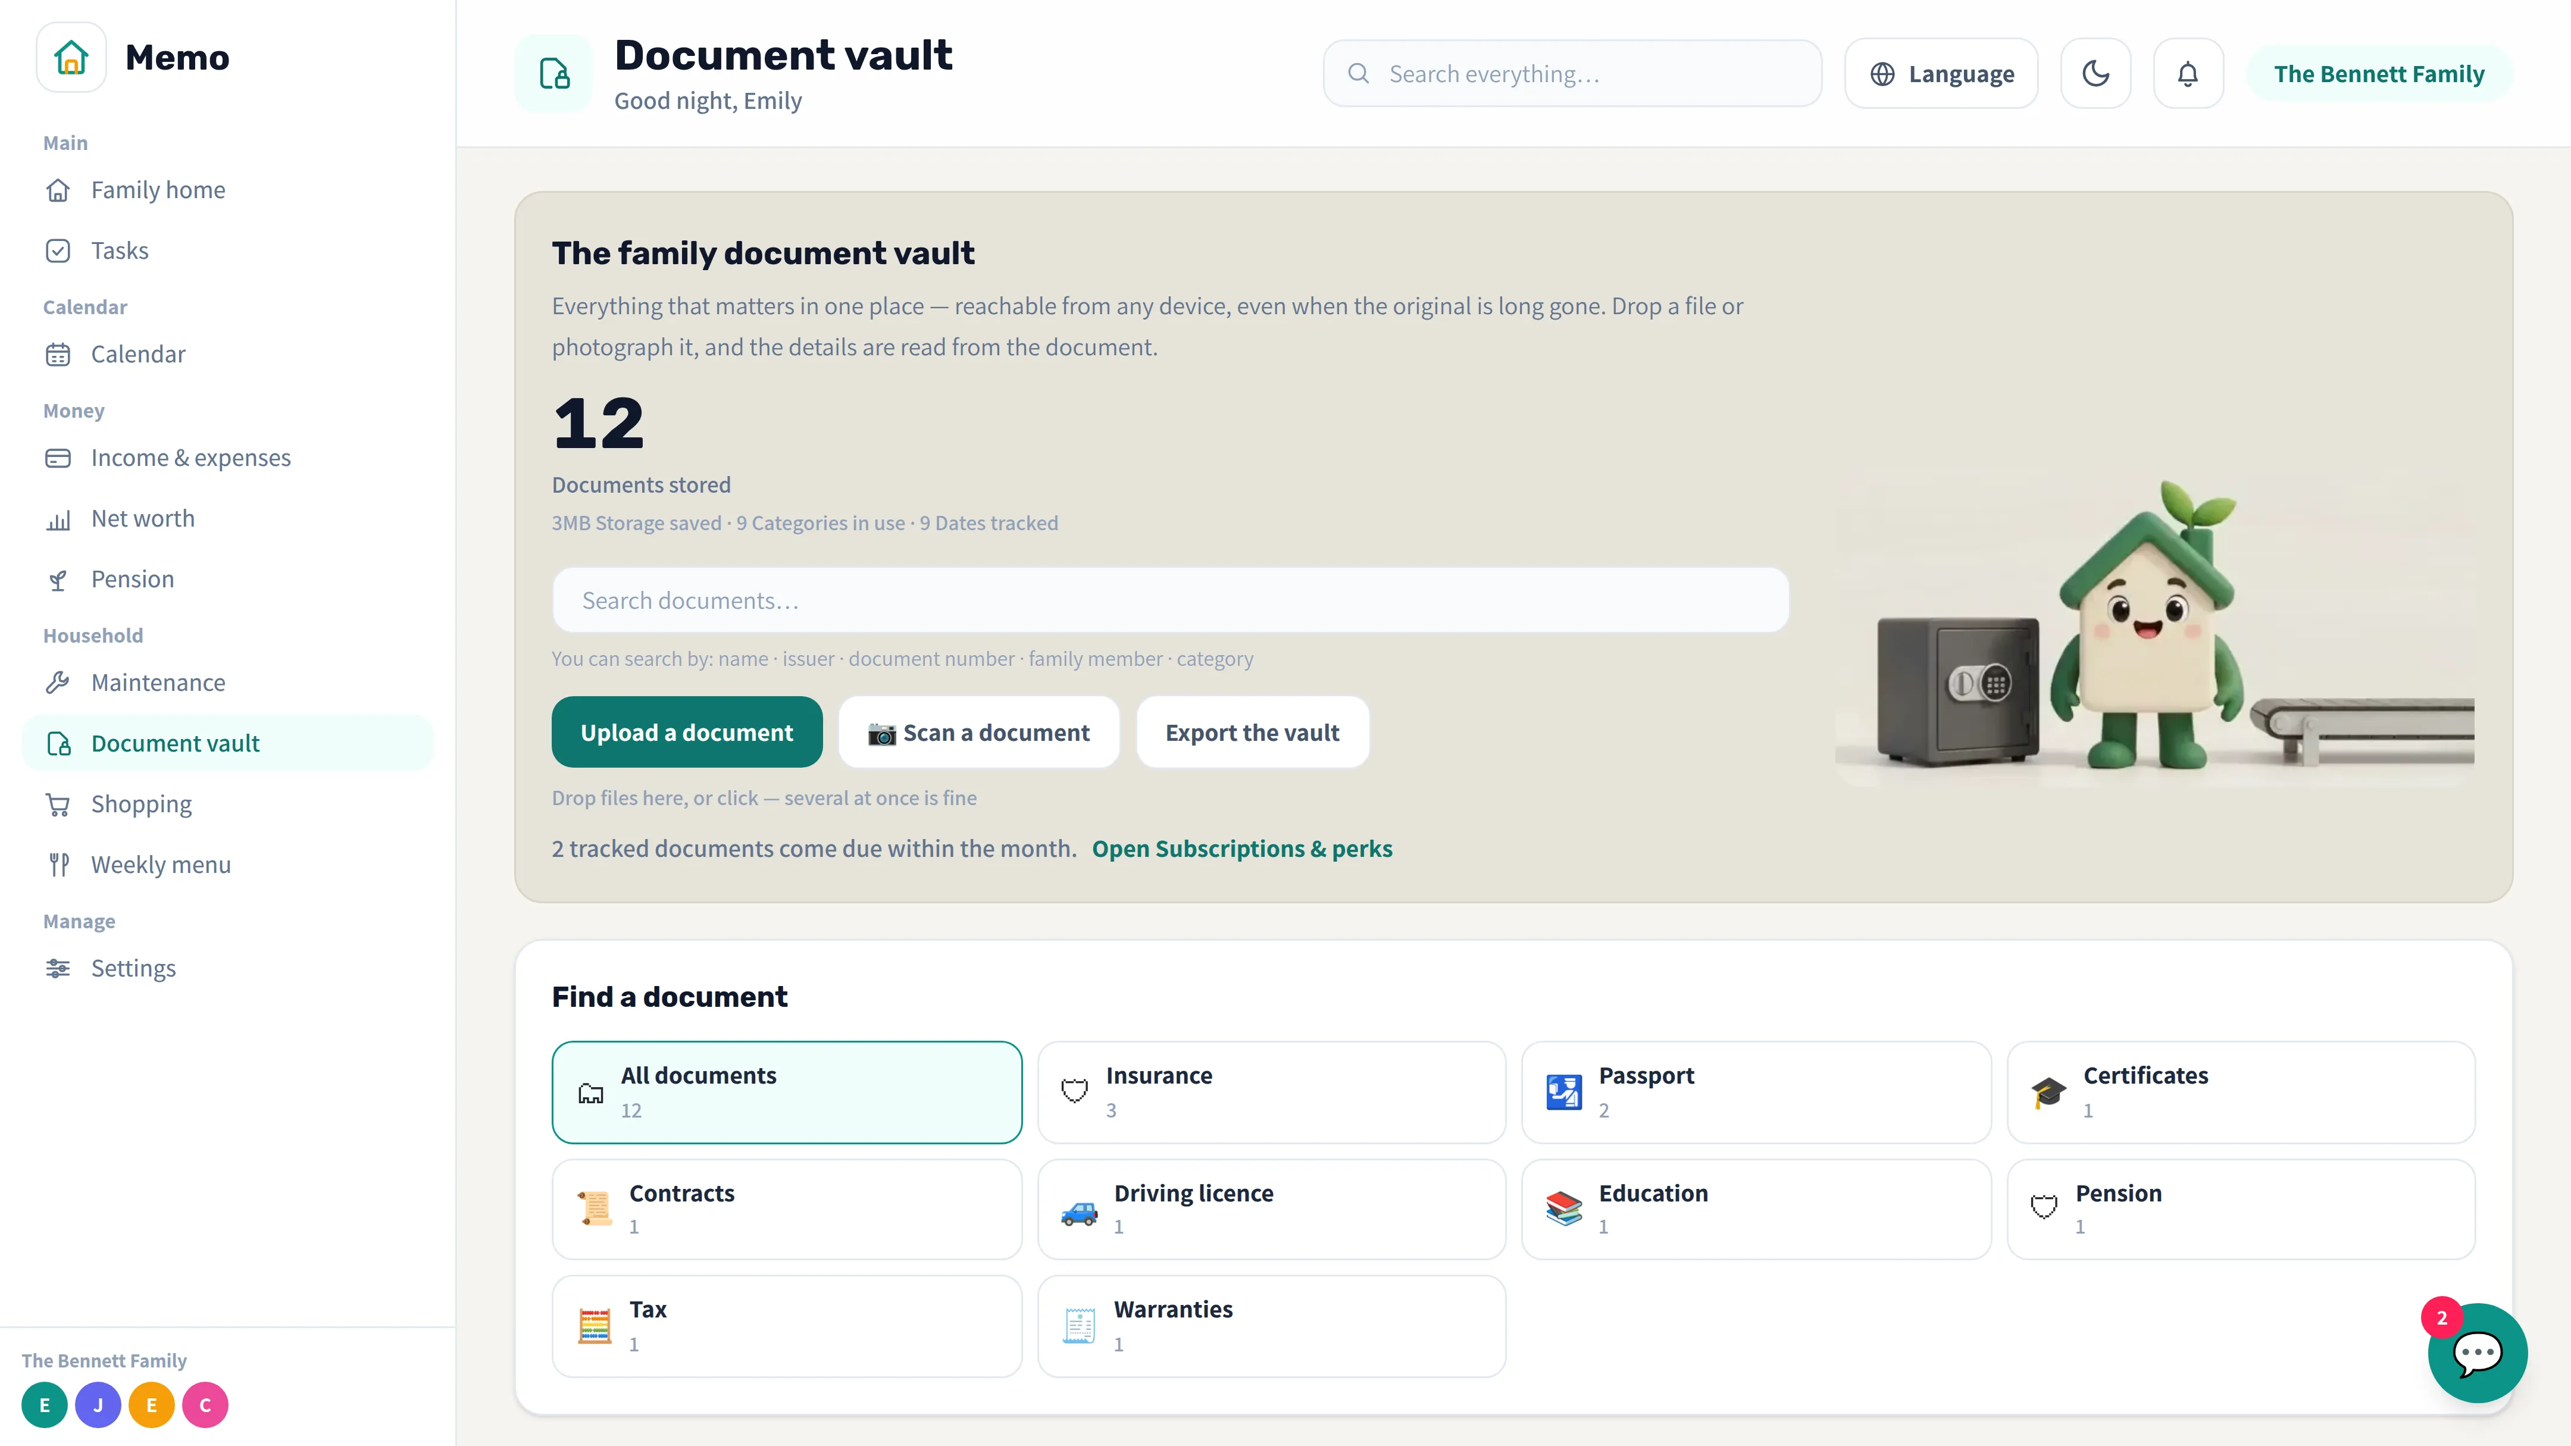The height and width of the screenshot is (1446, 2571).
Task: Open Tasks in sidebar
Action: click(x=227, y=251)
